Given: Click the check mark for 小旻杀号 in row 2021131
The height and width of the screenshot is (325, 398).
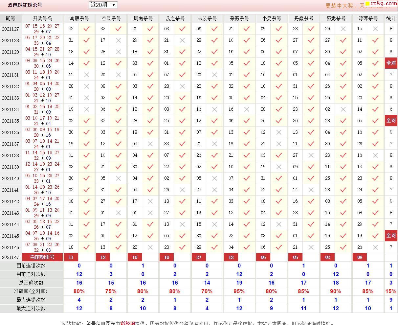Looking at the screenshot, I should [x=279, y=75].
